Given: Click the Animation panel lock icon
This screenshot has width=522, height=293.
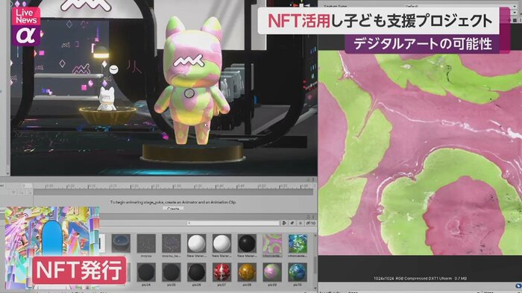Looking at the screenshot, I should click(308, 180).
